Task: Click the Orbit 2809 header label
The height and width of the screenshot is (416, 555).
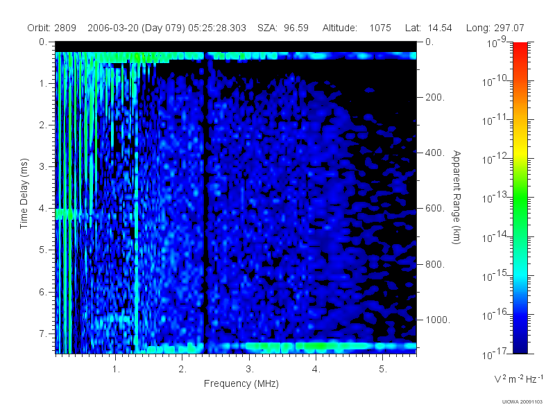Action: pyautogui.click(x=51, y=28)
